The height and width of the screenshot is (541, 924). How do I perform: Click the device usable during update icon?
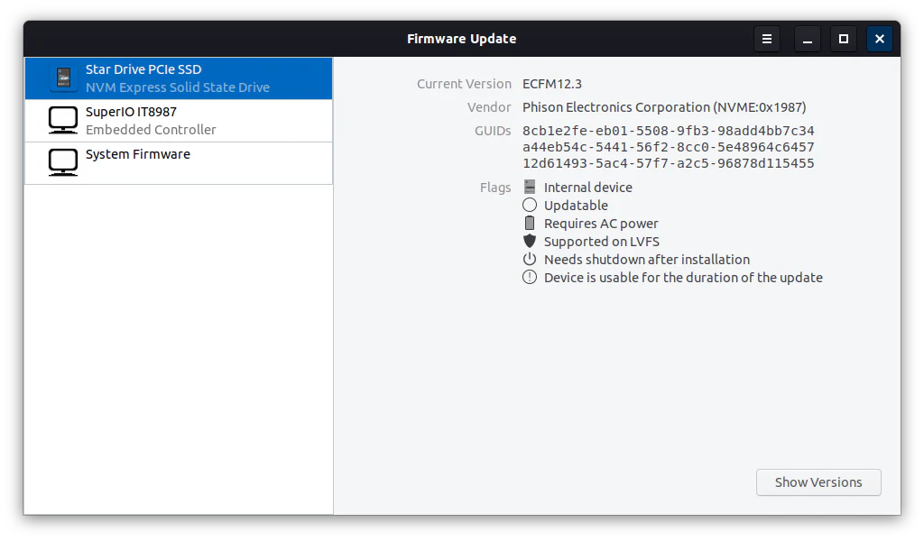530,278
